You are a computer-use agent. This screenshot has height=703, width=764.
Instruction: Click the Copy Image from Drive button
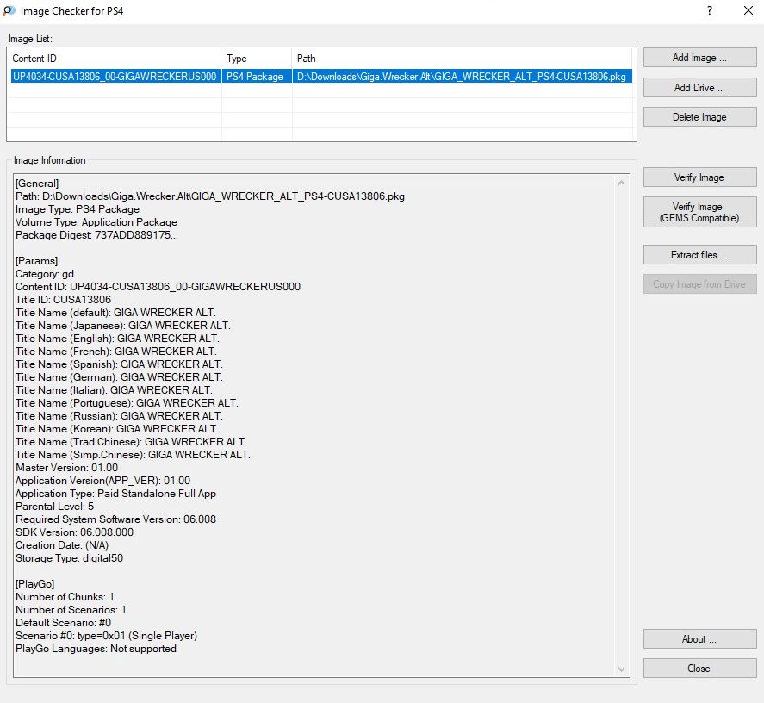coord(699,284)
